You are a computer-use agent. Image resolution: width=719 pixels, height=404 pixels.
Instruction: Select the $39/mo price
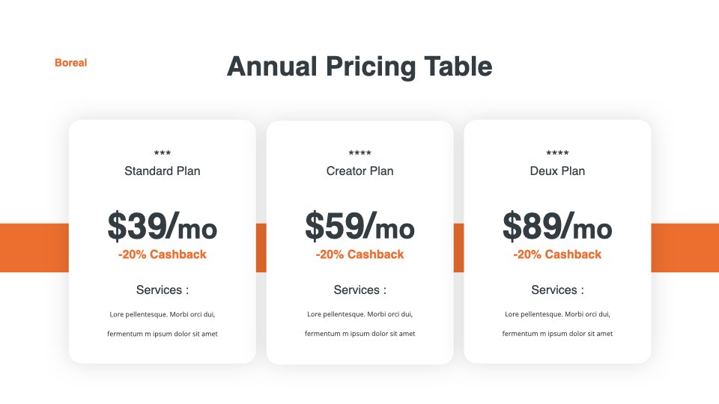(x=163, y=226)
